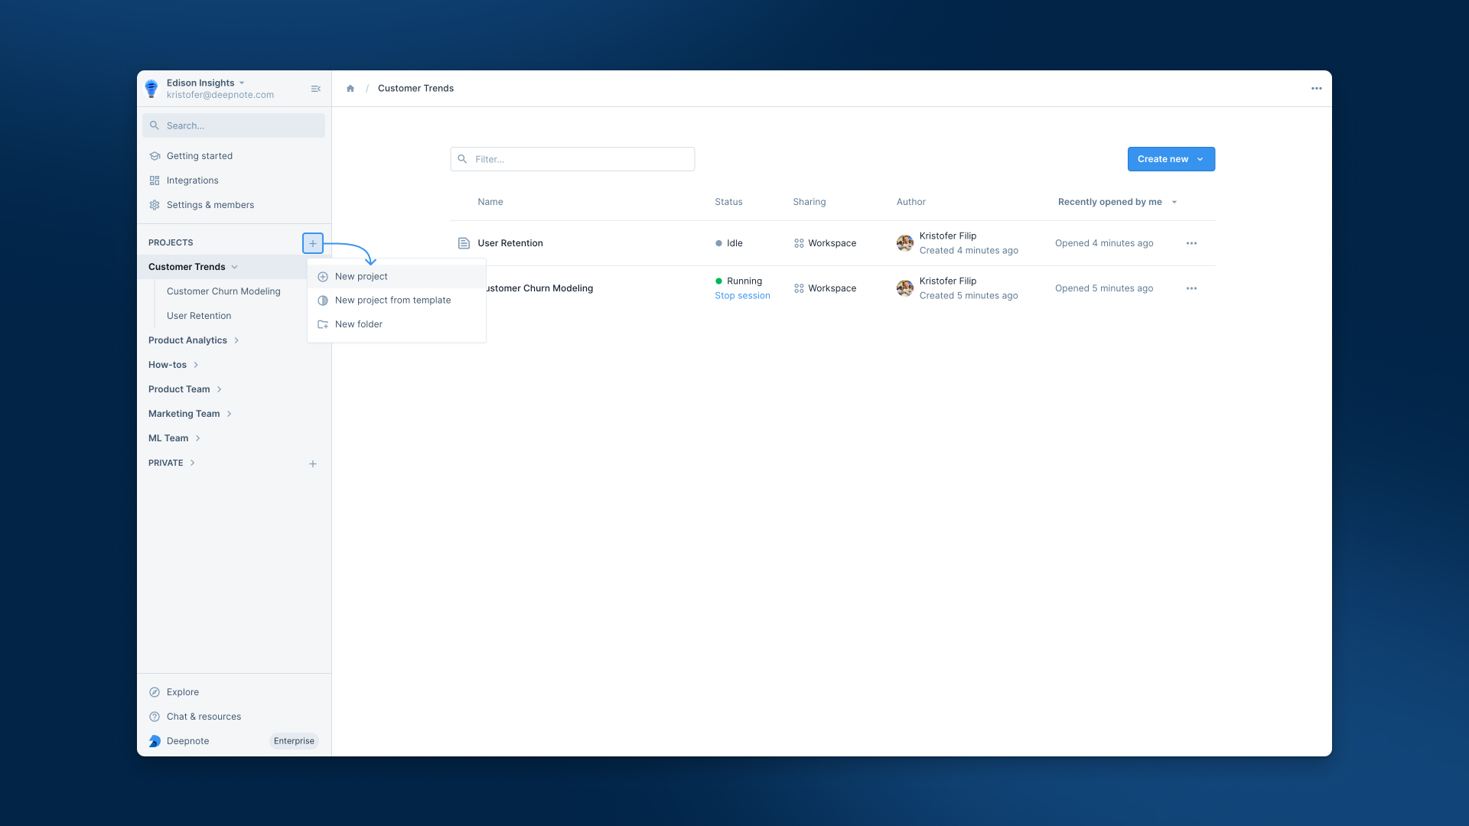Select New project from template
Image resolution: width=1469 pixels, height=826 pixels.
click(x=392, y=301)
